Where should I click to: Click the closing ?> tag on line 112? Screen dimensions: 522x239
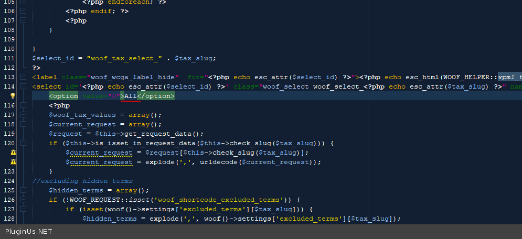point(36,68)
